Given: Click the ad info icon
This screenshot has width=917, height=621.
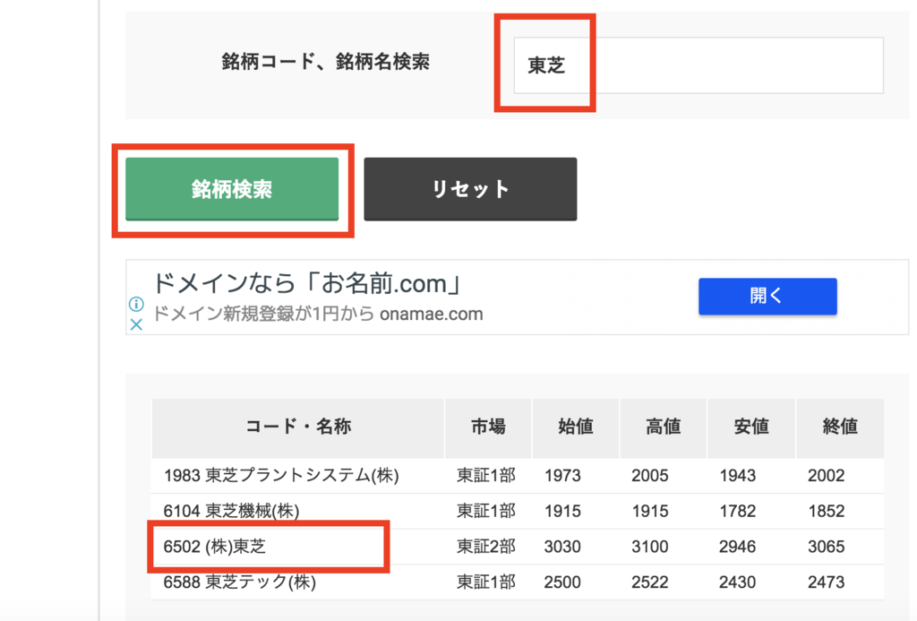Looking at the screenshot, I should tap(136, 304).
